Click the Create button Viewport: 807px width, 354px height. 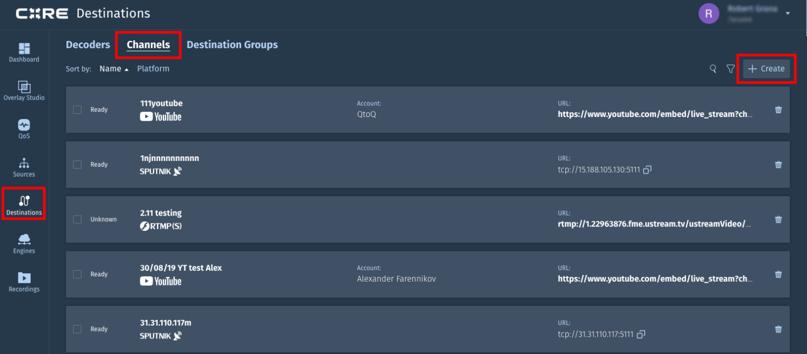[x=767, y=69]
